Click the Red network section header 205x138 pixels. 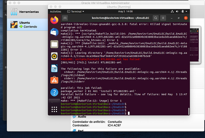point(81,131)
